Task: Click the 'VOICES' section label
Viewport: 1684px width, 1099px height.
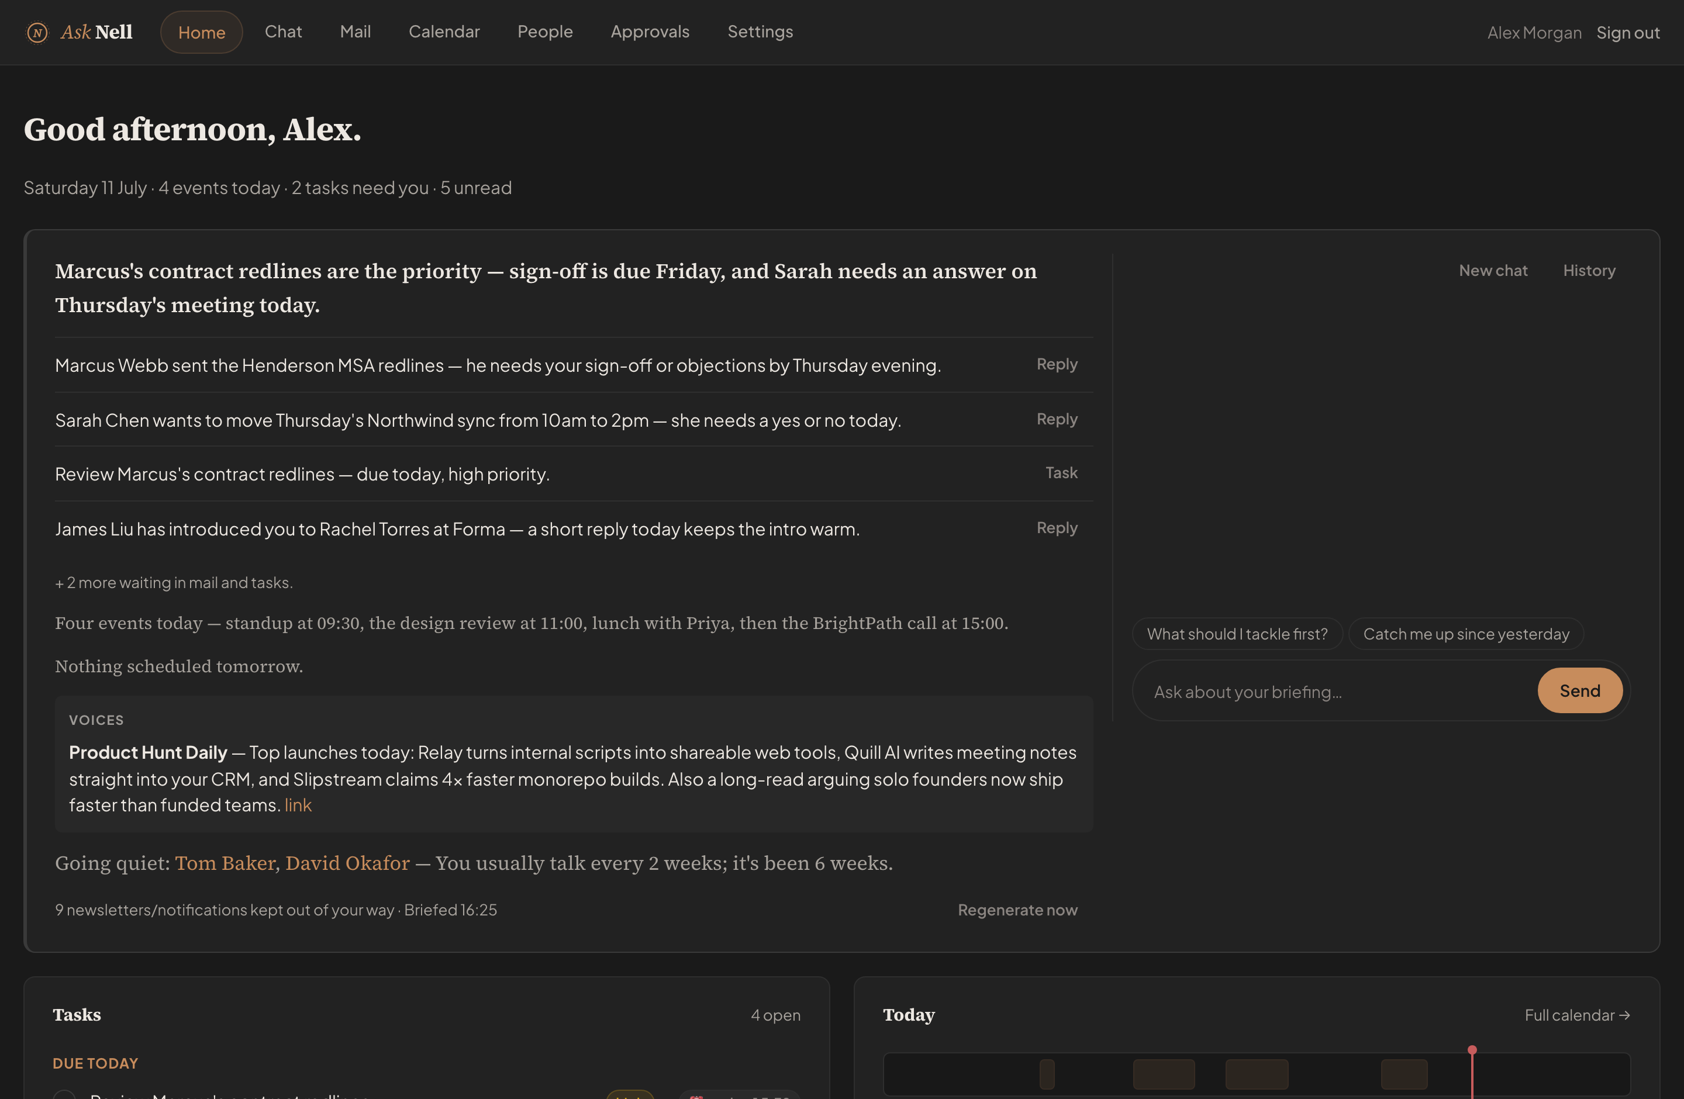Action: coord(96,720)
